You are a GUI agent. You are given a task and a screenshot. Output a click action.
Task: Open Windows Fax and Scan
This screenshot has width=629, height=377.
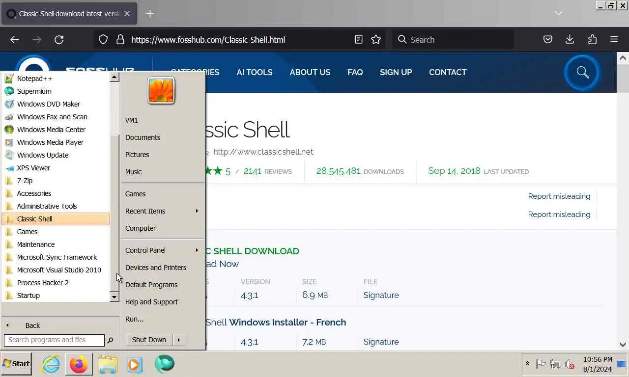pos(56,117)
